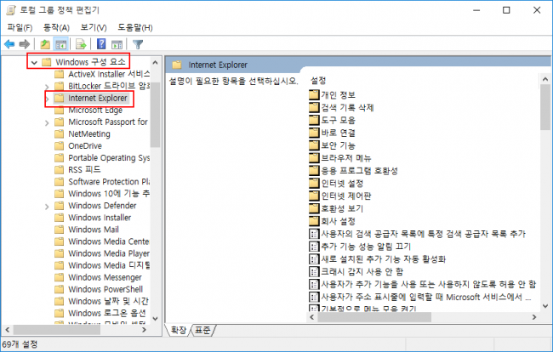Open the 도움말(H) menu
This screenshot has width=553, height=352.
[135, 27]
